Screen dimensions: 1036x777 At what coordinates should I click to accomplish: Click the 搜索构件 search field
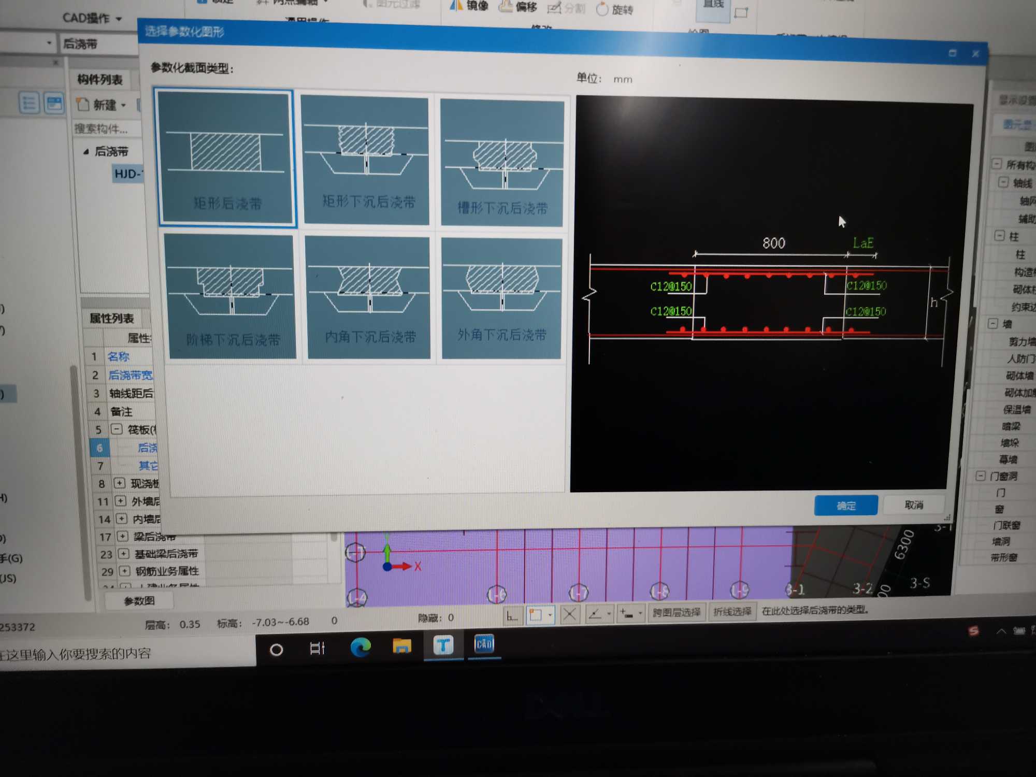coord(107,128)
